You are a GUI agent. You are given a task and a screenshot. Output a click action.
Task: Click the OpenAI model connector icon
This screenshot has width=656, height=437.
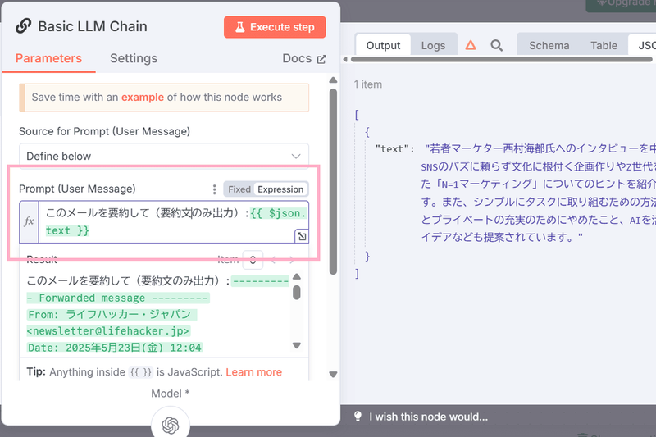[171, 426]
